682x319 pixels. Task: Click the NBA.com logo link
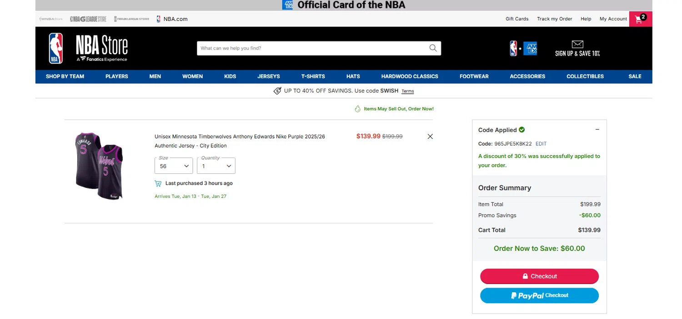pyautogui.click(x=172, y=19)
